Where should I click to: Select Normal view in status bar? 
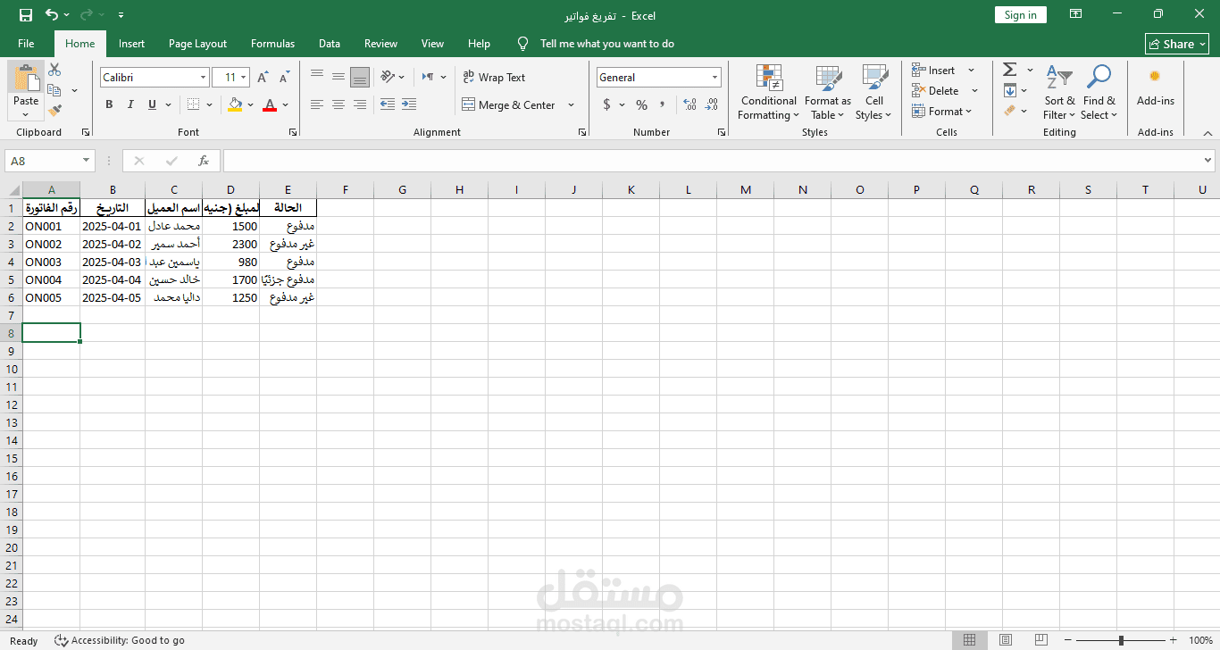(969, 640)
